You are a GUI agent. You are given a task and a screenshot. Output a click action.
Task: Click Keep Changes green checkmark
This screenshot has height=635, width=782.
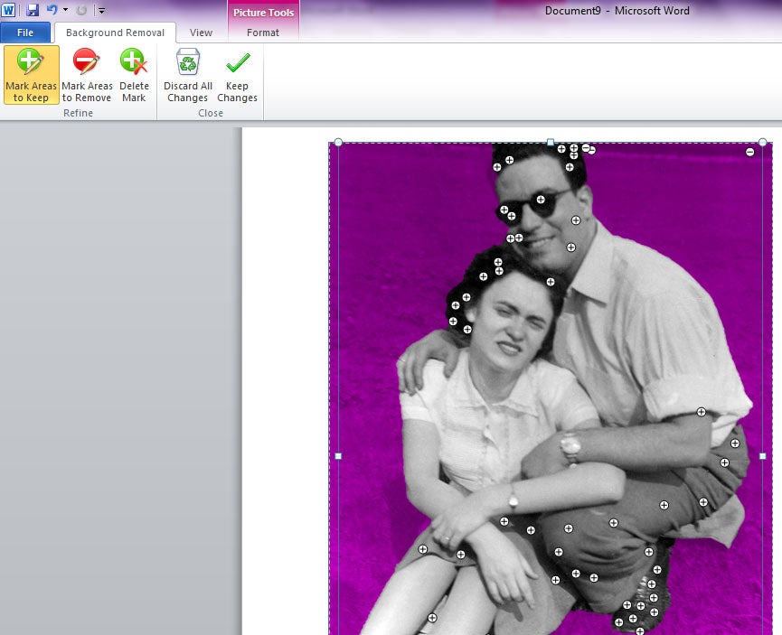pyautogui.click(x=238, y=63)
